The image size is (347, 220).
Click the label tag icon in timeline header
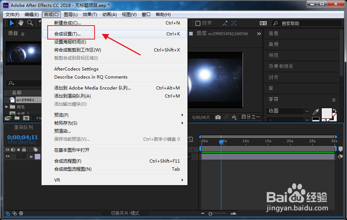pos(36,149)
